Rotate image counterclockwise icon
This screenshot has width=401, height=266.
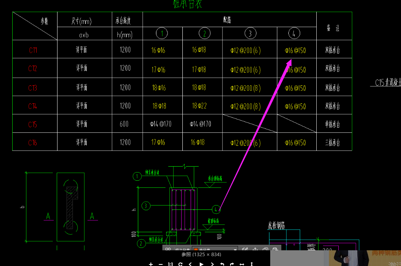222,264
